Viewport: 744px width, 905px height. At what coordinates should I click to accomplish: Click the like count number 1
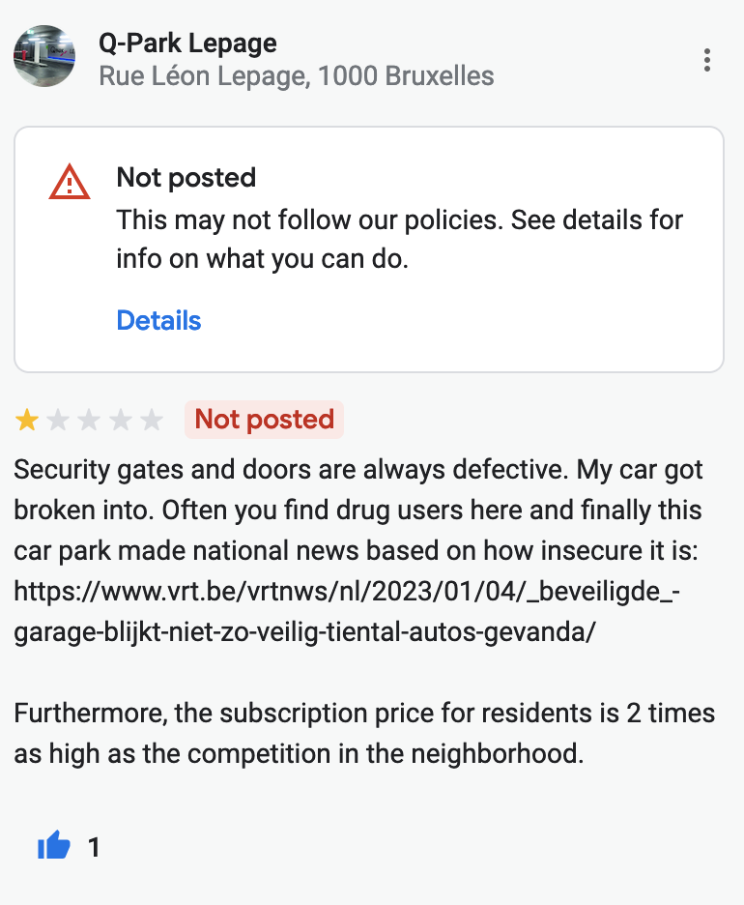[94, 848]
